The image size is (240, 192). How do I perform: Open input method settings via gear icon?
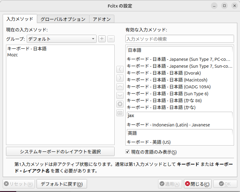point(120,104)
